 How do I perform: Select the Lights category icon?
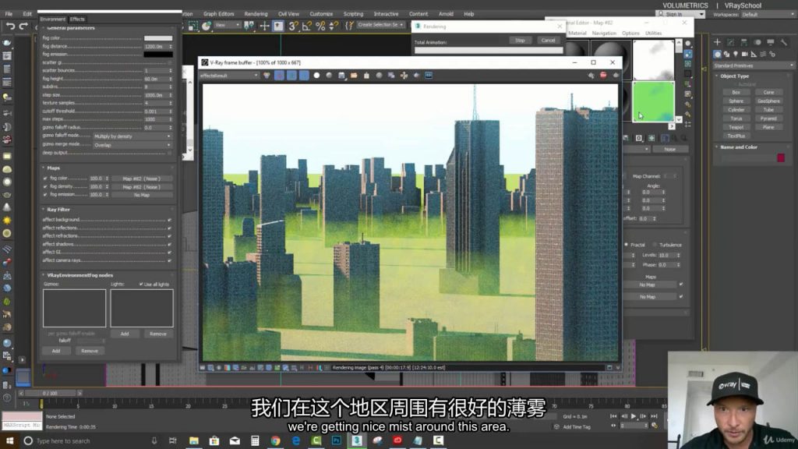point(736,54)
